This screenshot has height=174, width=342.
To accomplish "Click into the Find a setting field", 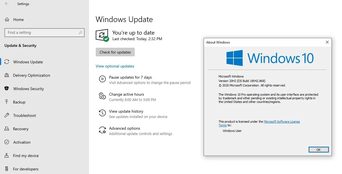I will point(45,33).
